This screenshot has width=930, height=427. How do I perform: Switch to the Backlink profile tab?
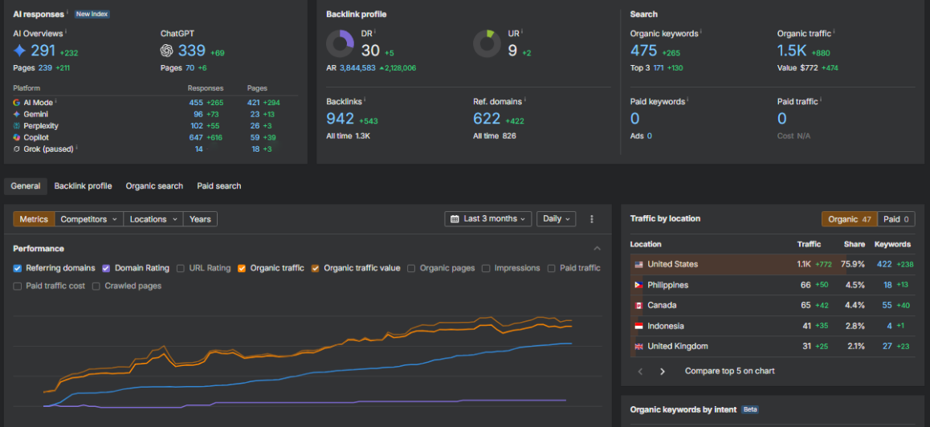[83, 186]
